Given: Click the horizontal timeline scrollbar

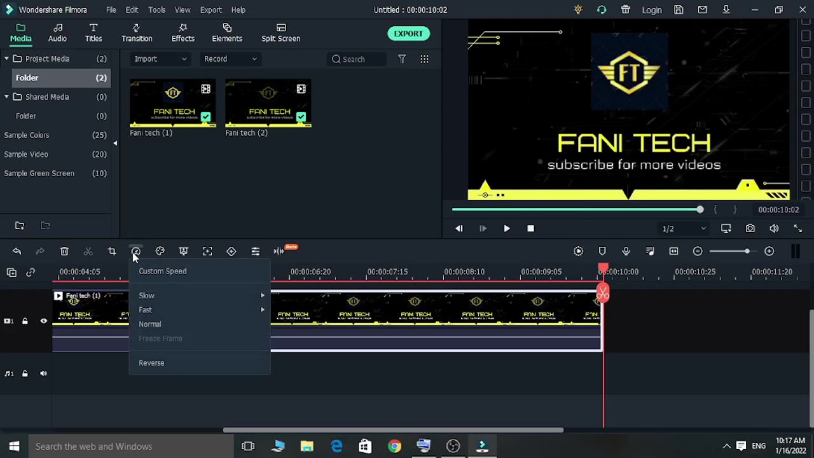Looking at the screenshot, I should pyautogui.click(x=393, y=430).
